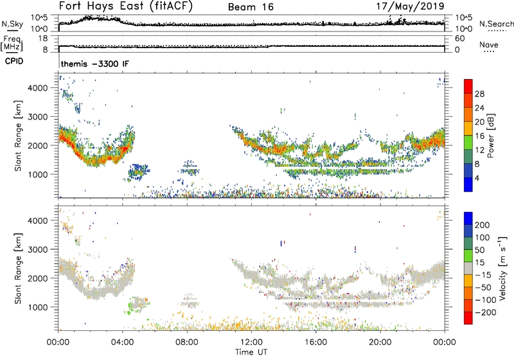Click the '18' frequency axis value
Screen dimensions: 514x356
43,39
